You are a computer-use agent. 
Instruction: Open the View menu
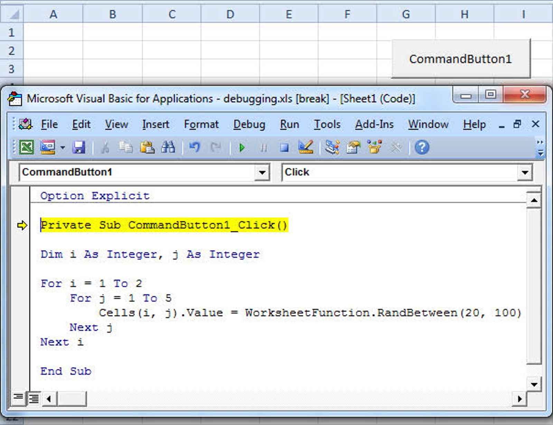pyautogui.click(x=116, y=124)
